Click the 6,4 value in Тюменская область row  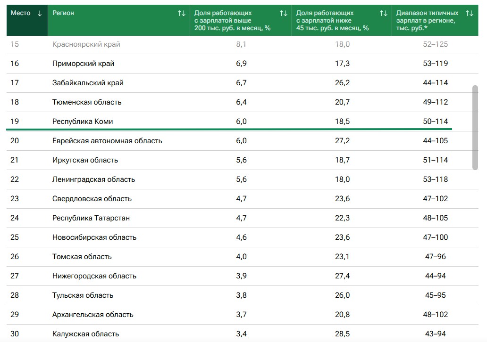pos(241,102)
